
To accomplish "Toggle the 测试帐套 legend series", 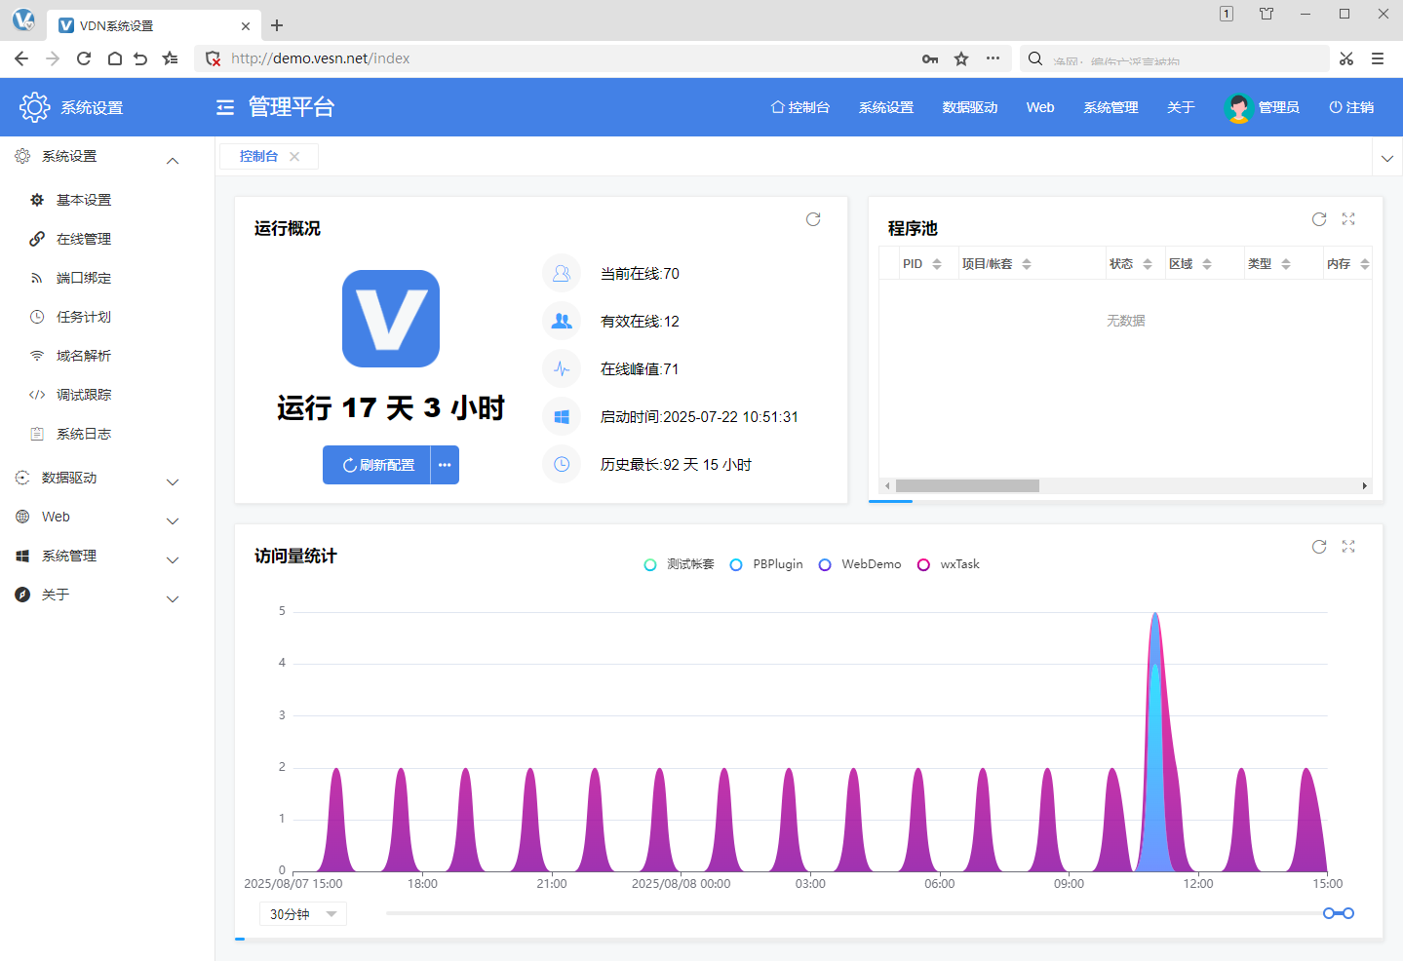I will (680, 564).
